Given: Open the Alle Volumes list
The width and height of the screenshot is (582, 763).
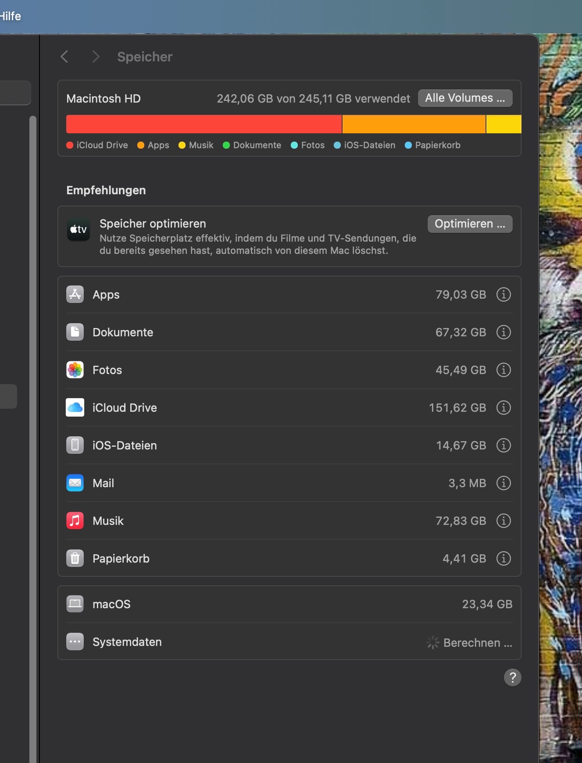Looking at the screenshot, I should tap(465, 98).
